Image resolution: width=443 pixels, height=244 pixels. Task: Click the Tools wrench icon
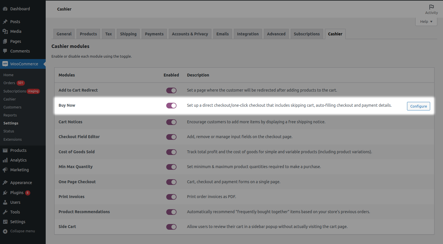pyautogui.click(x=6, y=212)
